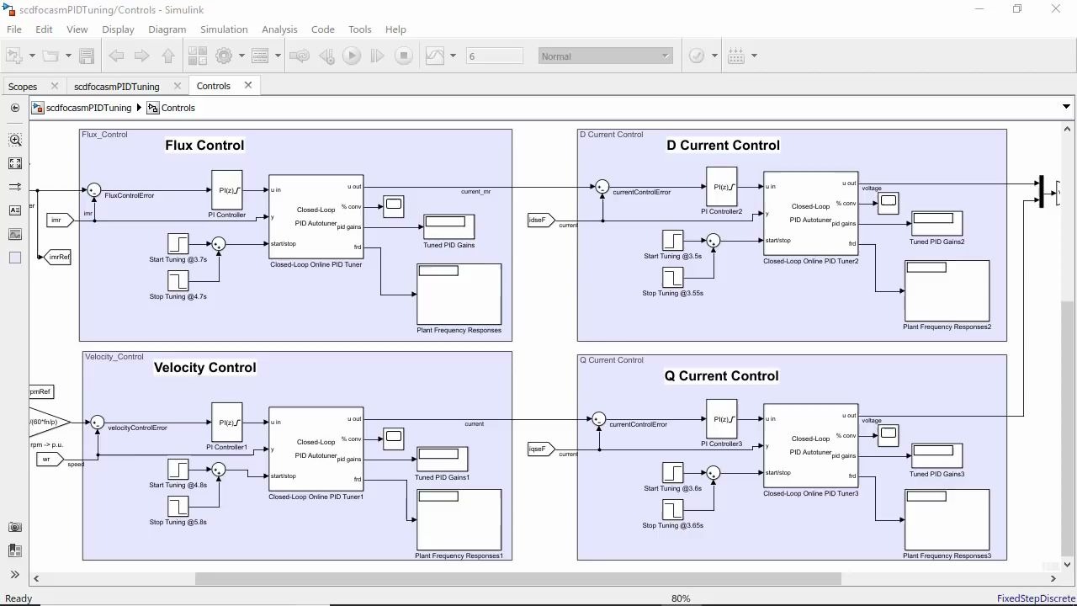Click the Start Tuning @3.7s step block
The height and width of the screenshot is (606, 1077).
click(x=178, y=244)
